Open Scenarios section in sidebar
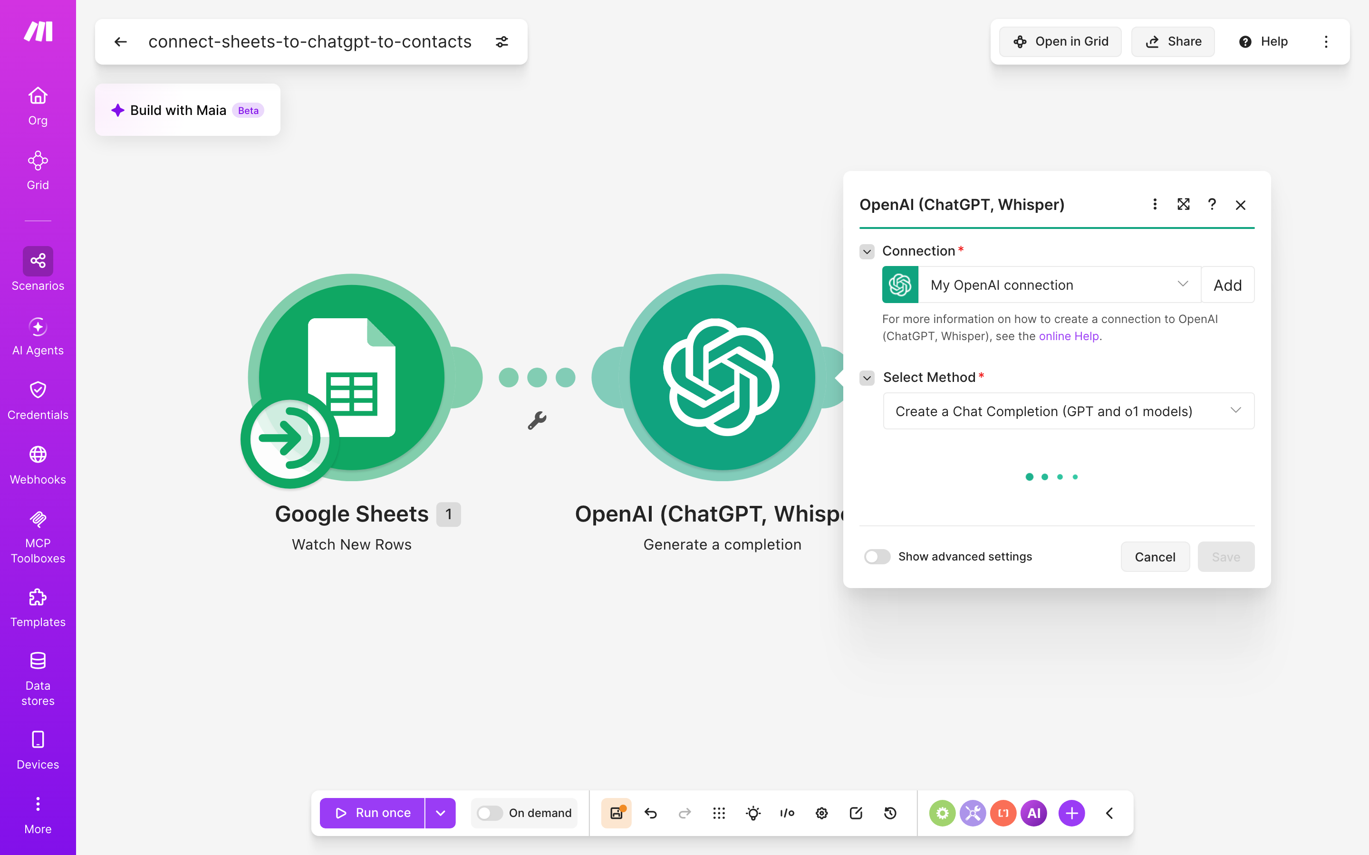Image resolution: width=1369 pixels, height=855 pixels. click(38, 269)
